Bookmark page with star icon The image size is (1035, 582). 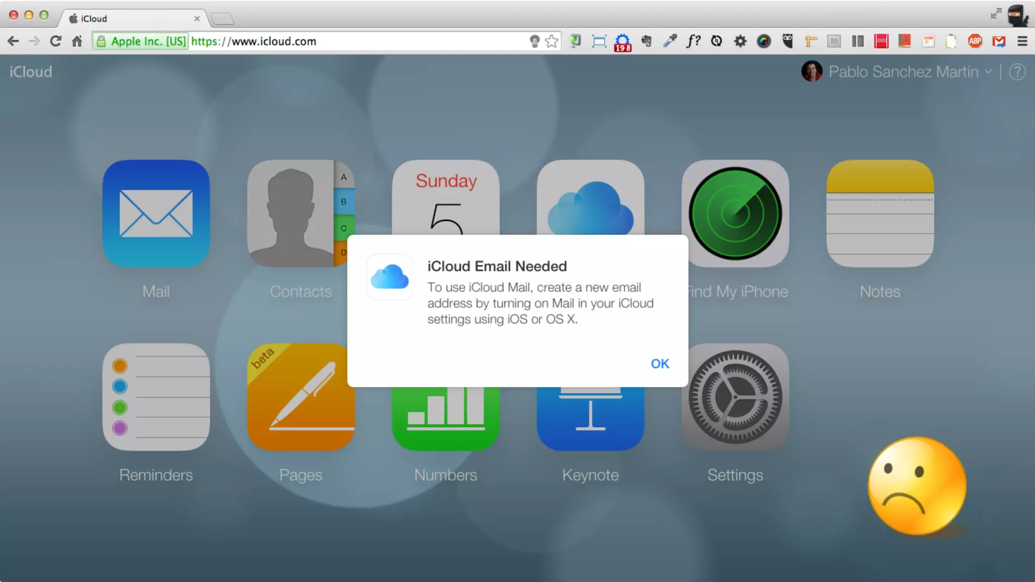[552, 41]
